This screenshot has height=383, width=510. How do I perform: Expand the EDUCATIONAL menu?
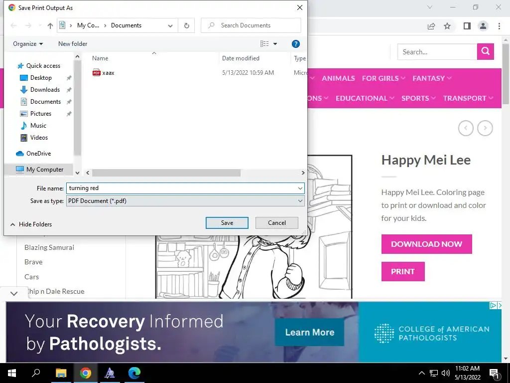pos(365,98)
